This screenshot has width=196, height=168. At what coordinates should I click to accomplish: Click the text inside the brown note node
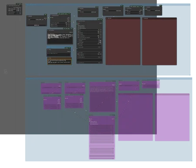click(x=59, y=62)
